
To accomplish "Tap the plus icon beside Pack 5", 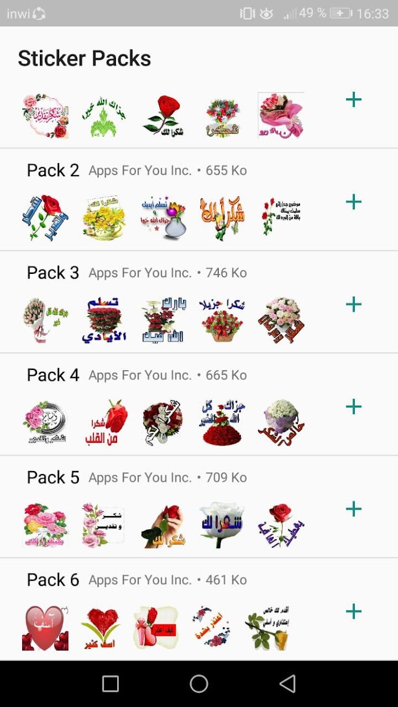I will coord(354,509).
